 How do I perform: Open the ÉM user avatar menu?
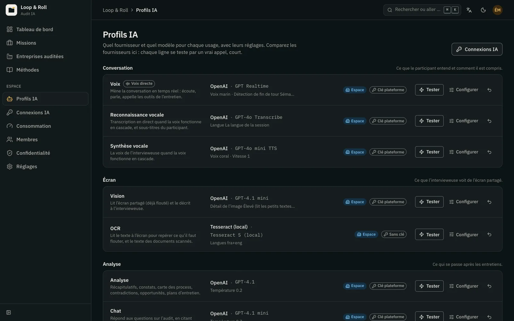coord(497,10)
